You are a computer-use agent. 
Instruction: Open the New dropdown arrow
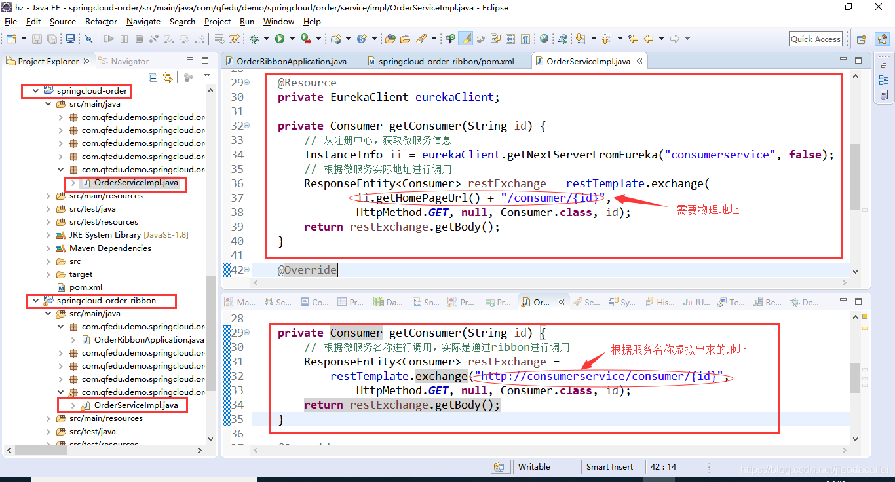click(24, 39)
